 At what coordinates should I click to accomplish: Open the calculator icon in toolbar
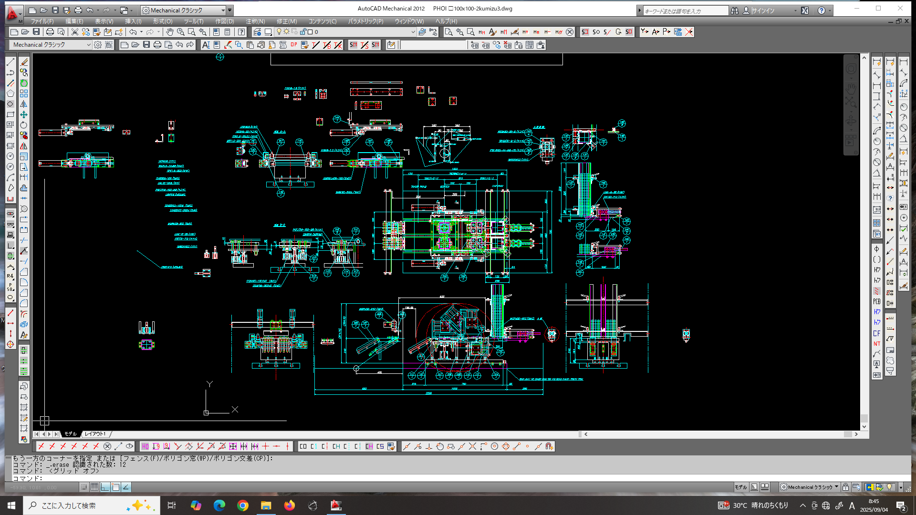click(227, 32)
